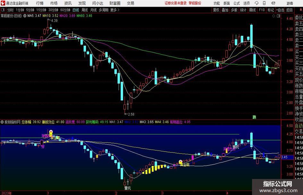Click the 跌 marker on main chart
The width and height of the screenshot is (303, 195).
254,117
